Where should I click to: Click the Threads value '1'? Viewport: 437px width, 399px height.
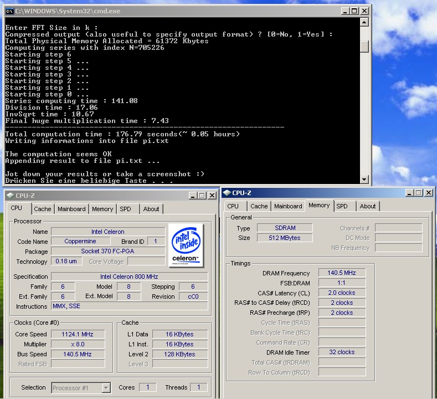(199, 387)
